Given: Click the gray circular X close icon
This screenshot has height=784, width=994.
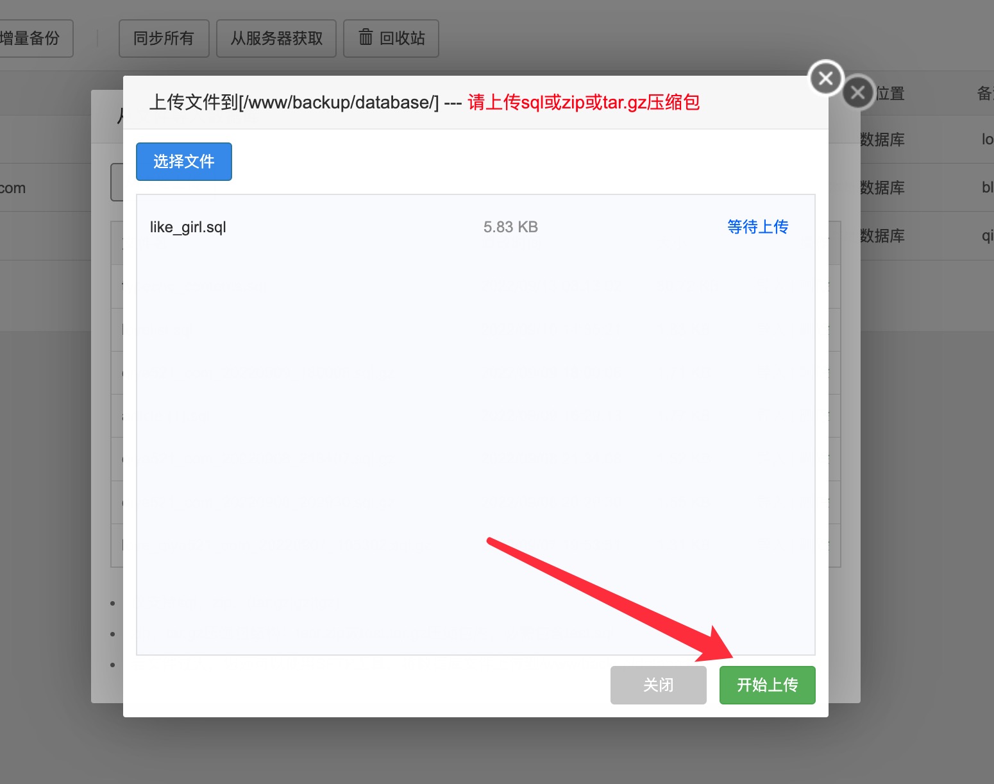Looking at the screenshot, I should coord(858,92).
